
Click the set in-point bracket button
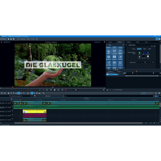40,90
